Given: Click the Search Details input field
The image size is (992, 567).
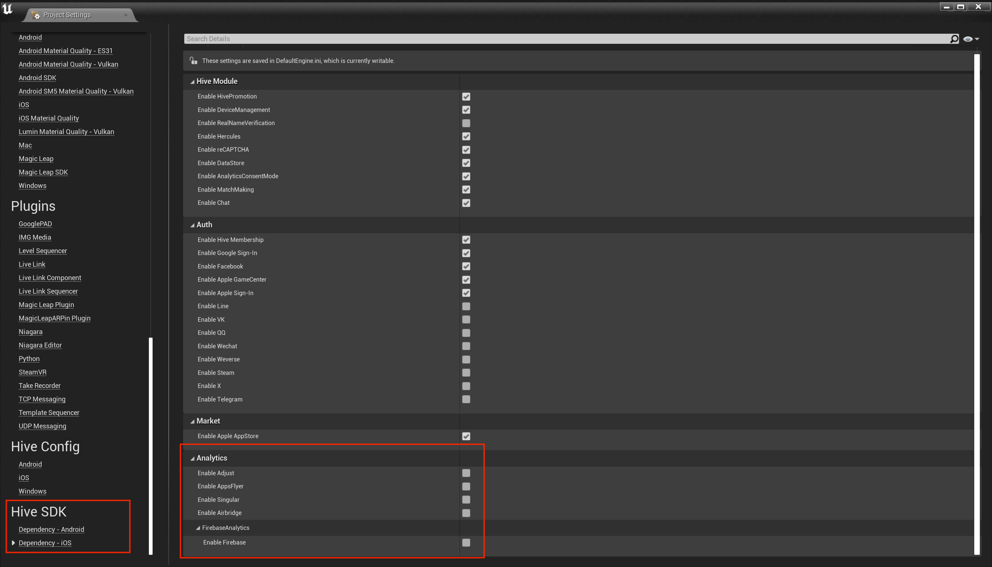Looking at the screenshot, I should pos(564,39).
